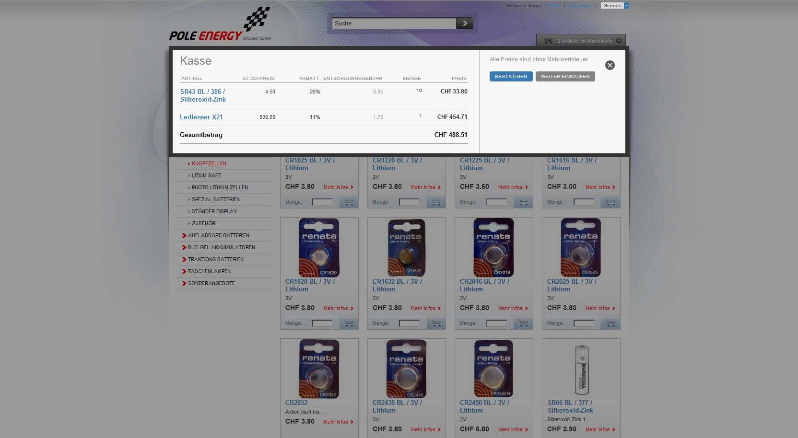
Task: Open the SR66 BL / 377 Silberoxid-Zink title link
Action: click(x=570, y=407)
